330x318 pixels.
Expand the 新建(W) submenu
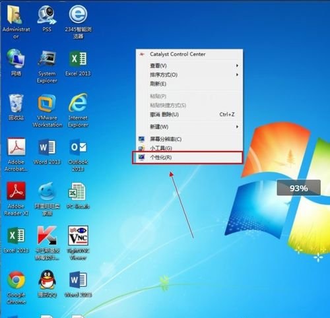(x=189, y=127)
